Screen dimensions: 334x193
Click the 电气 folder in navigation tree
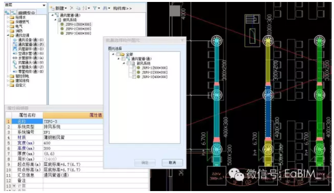point(16,26)
